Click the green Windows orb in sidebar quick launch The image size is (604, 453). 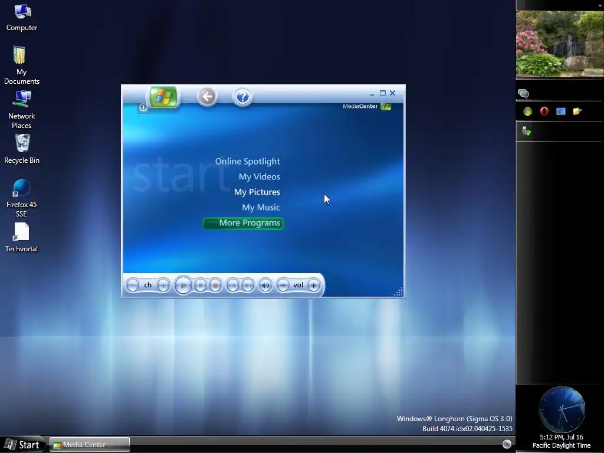528,111
